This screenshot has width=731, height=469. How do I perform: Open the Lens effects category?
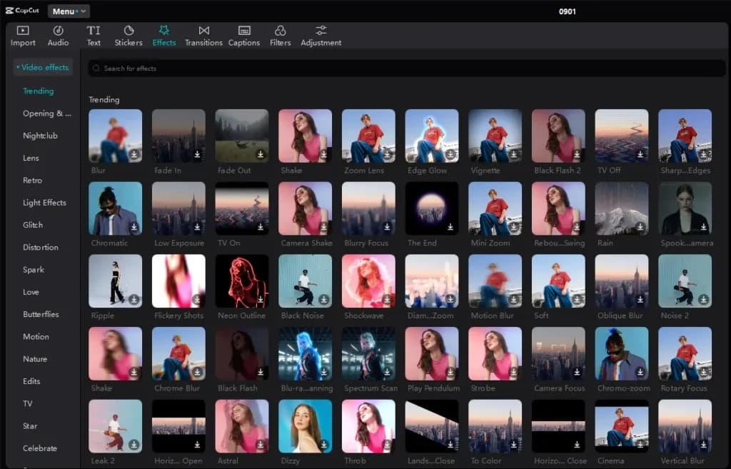31,158
